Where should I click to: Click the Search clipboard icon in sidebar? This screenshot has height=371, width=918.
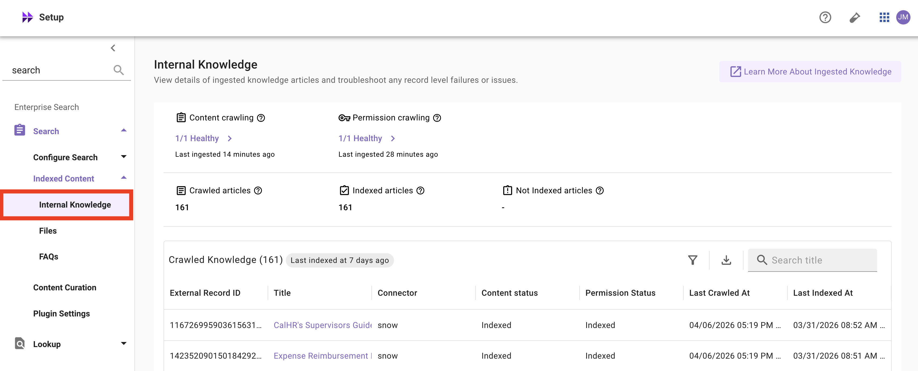[20, 130]
